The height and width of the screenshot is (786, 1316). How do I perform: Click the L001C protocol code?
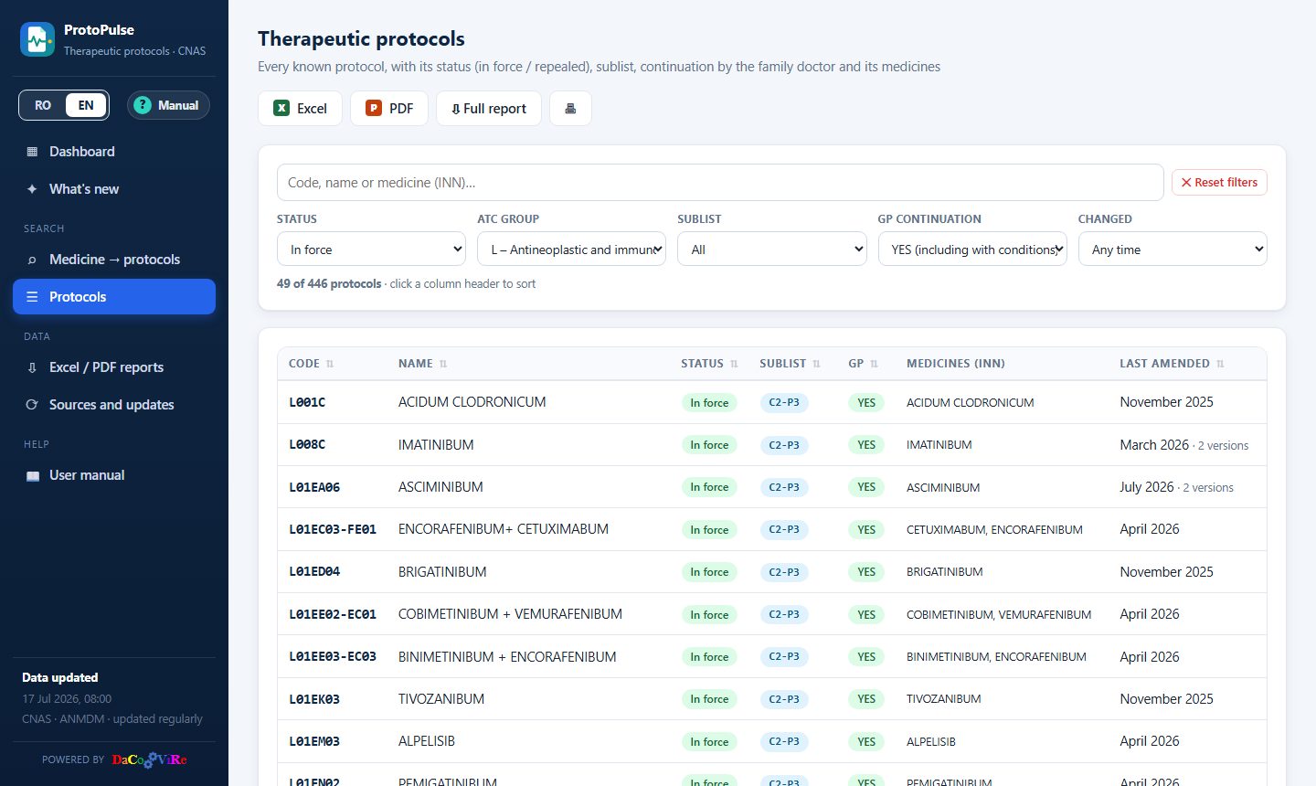click(x=307, y=402)
